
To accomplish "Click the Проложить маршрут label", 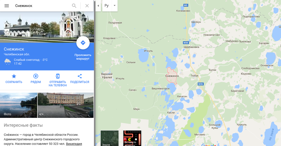I will 83,57.
